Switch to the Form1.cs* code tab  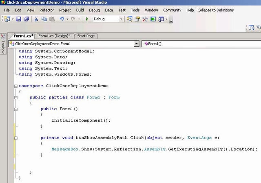click(23, 36)
